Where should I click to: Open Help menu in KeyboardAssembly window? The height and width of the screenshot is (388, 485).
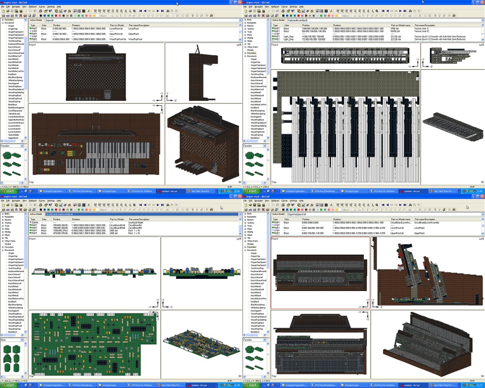click(x=301, y=6)
